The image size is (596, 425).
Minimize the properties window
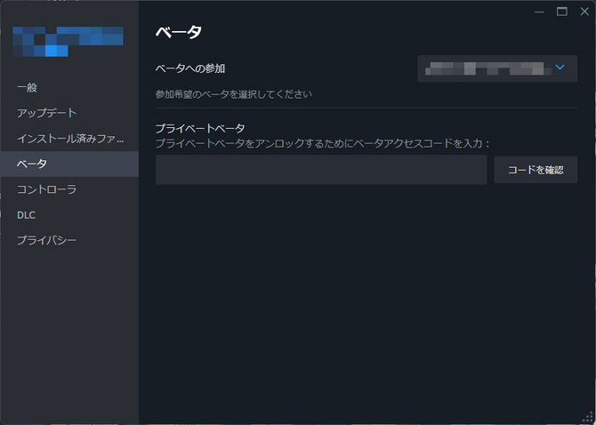pos(539,12)
